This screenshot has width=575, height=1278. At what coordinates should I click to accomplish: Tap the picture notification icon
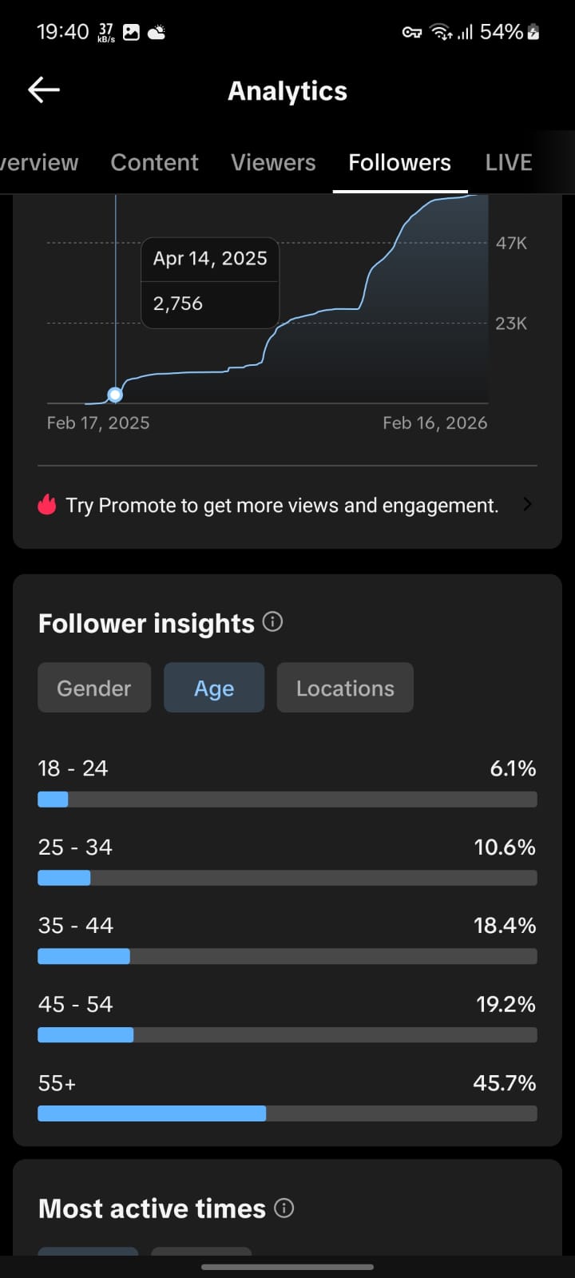[131, 32]
